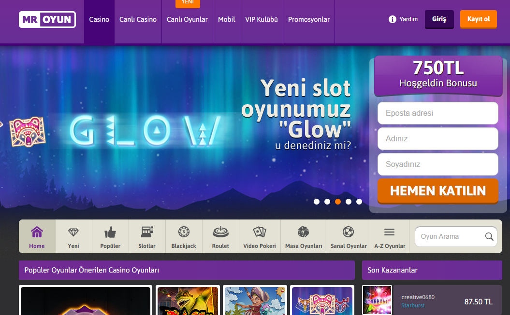510x315 pixels.
Task: Open the pirate game thumbnail
Action: (255, 301)
